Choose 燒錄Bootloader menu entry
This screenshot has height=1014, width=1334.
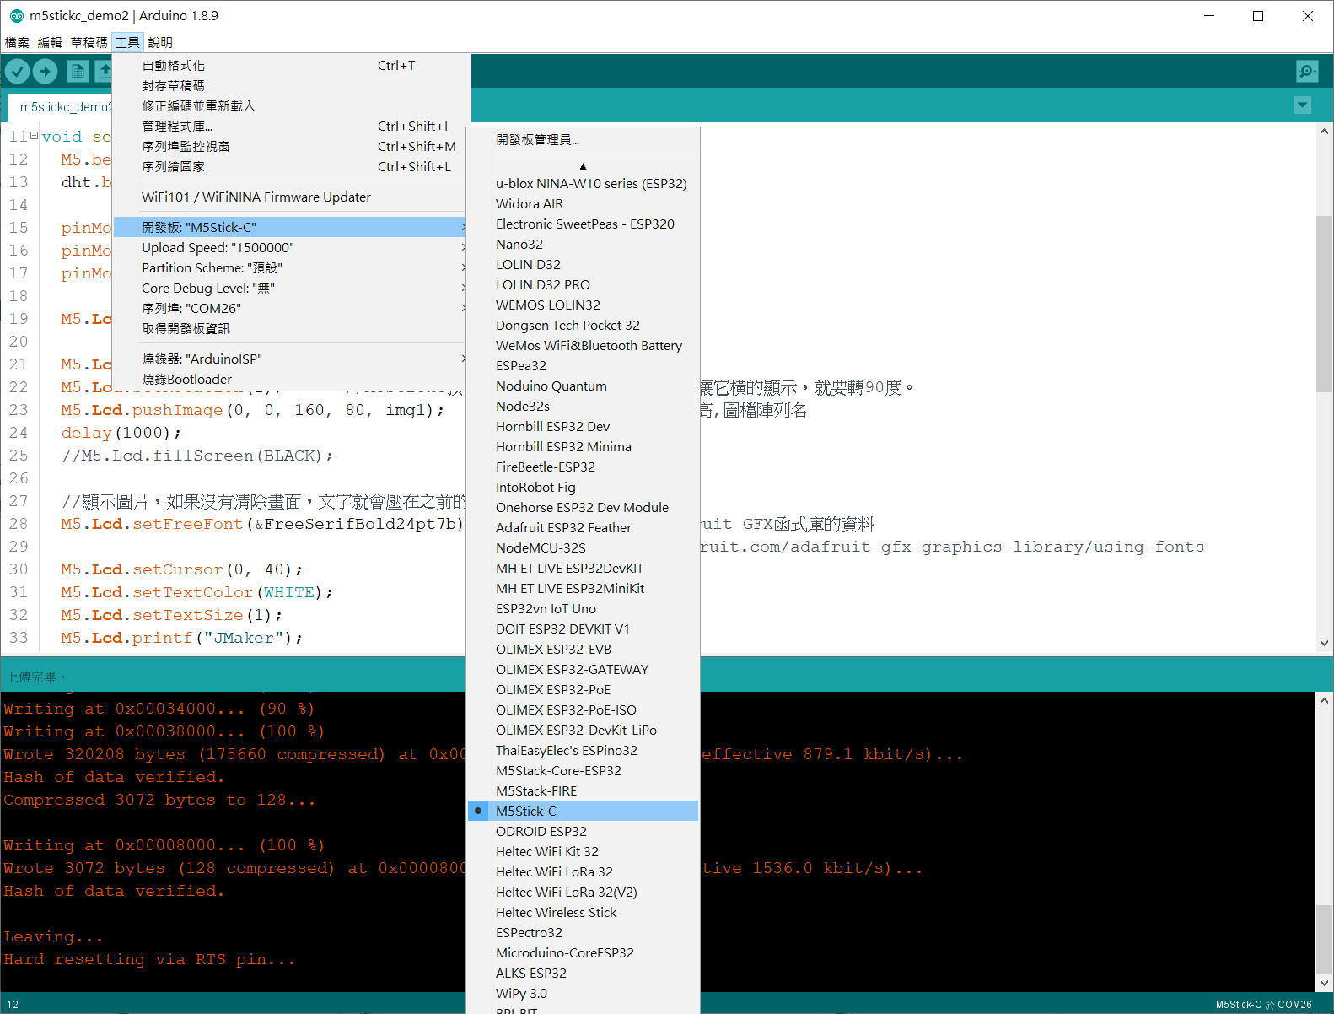[290, 379]
